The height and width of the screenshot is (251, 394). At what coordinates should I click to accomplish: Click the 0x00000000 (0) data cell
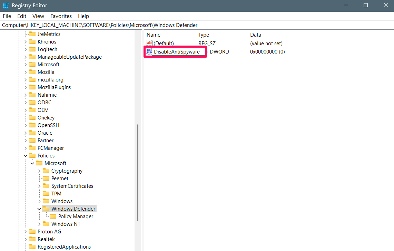267,51
